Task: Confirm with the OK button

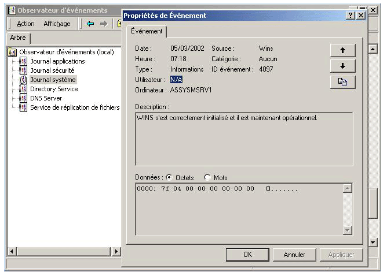Action: (247, 255)
